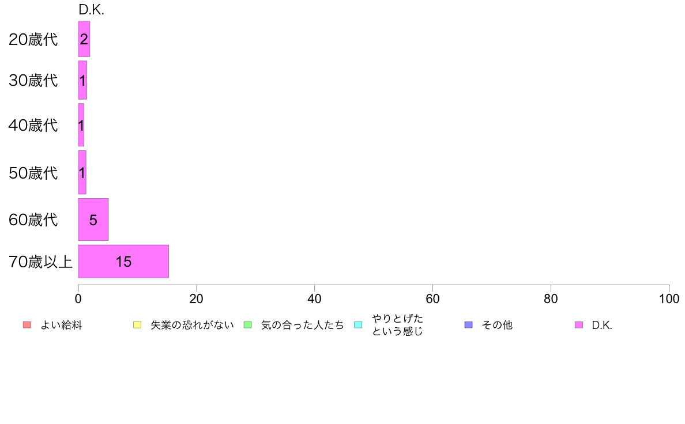Select the 30歳代 bar showing 1
The height and width of the screenshot is (424, 685).
[82, 80]
